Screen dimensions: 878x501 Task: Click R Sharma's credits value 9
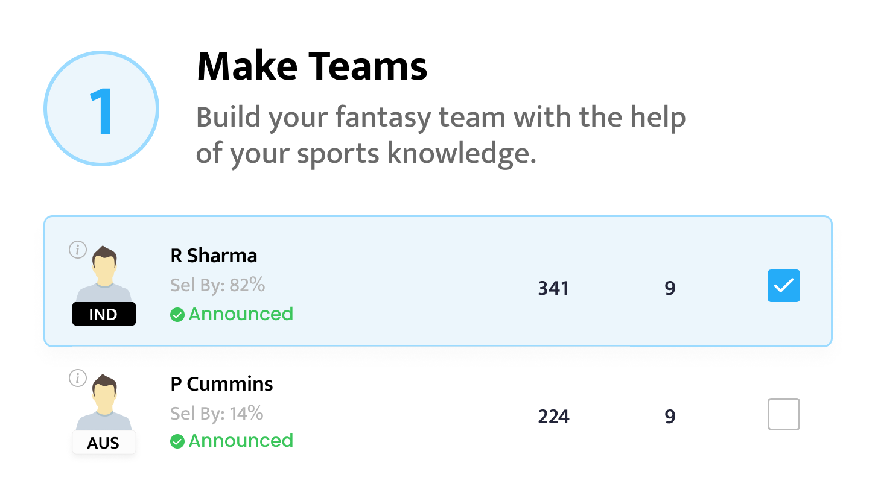(x=670, y=288)
